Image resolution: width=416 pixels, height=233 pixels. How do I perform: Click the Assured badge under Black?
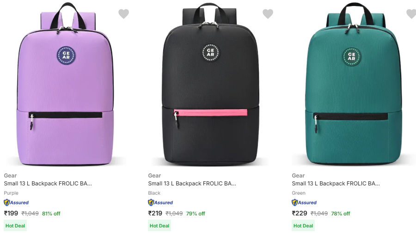[x=160, y=202]
